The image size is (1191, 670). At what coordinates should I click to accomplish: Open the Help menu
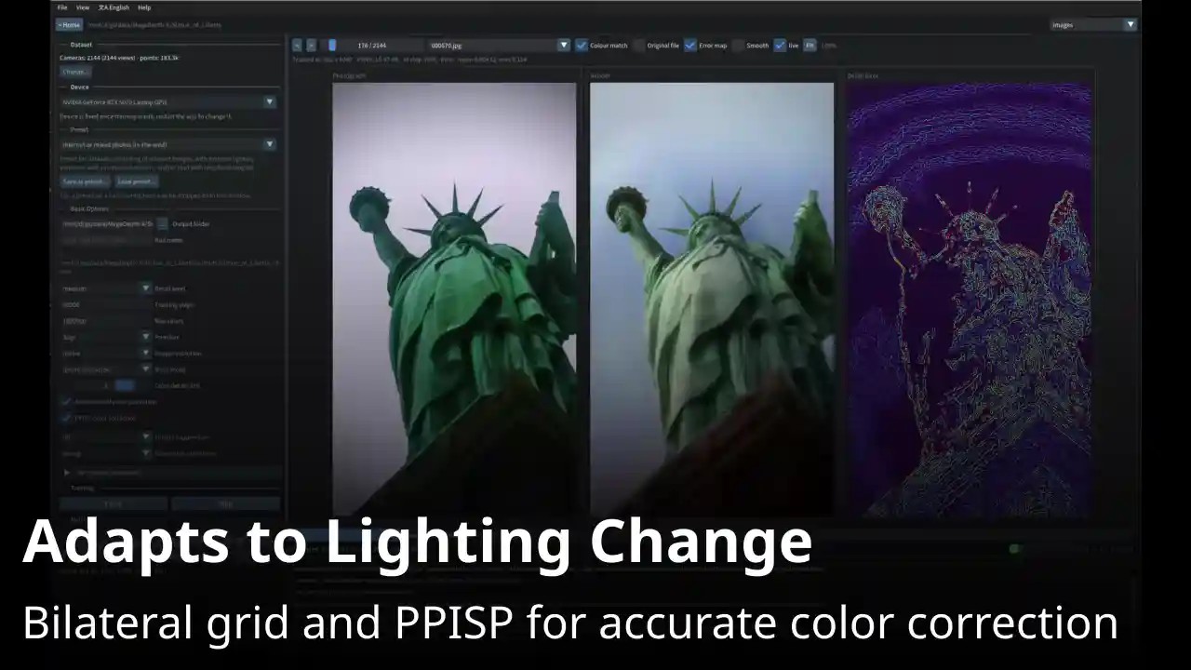(x=144, y=7)
